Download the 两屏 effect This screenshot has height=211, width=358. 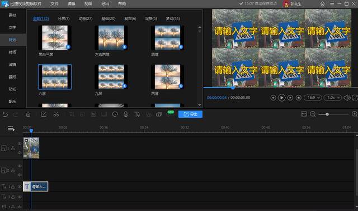point(181,86)
